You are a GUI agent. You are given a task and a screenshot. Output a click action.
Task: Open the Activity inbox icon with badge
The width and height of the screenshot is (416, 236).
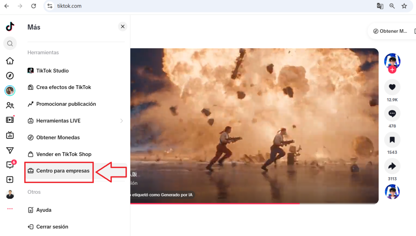pyautogui.click(x=10, y=165)
